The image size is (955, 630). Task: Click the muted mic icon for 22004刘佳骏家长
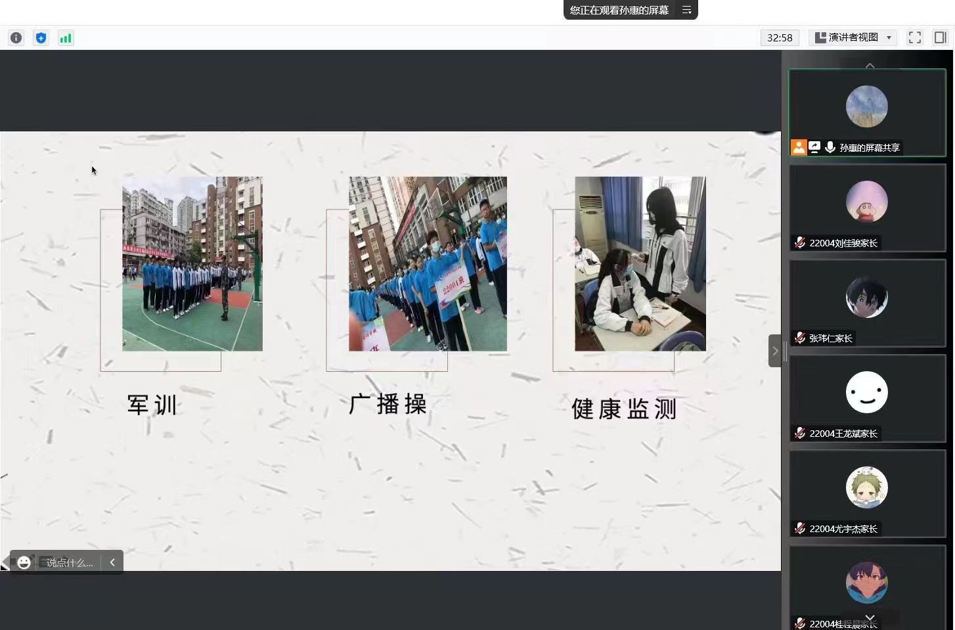pyautogui.click(x=799, y=242)
